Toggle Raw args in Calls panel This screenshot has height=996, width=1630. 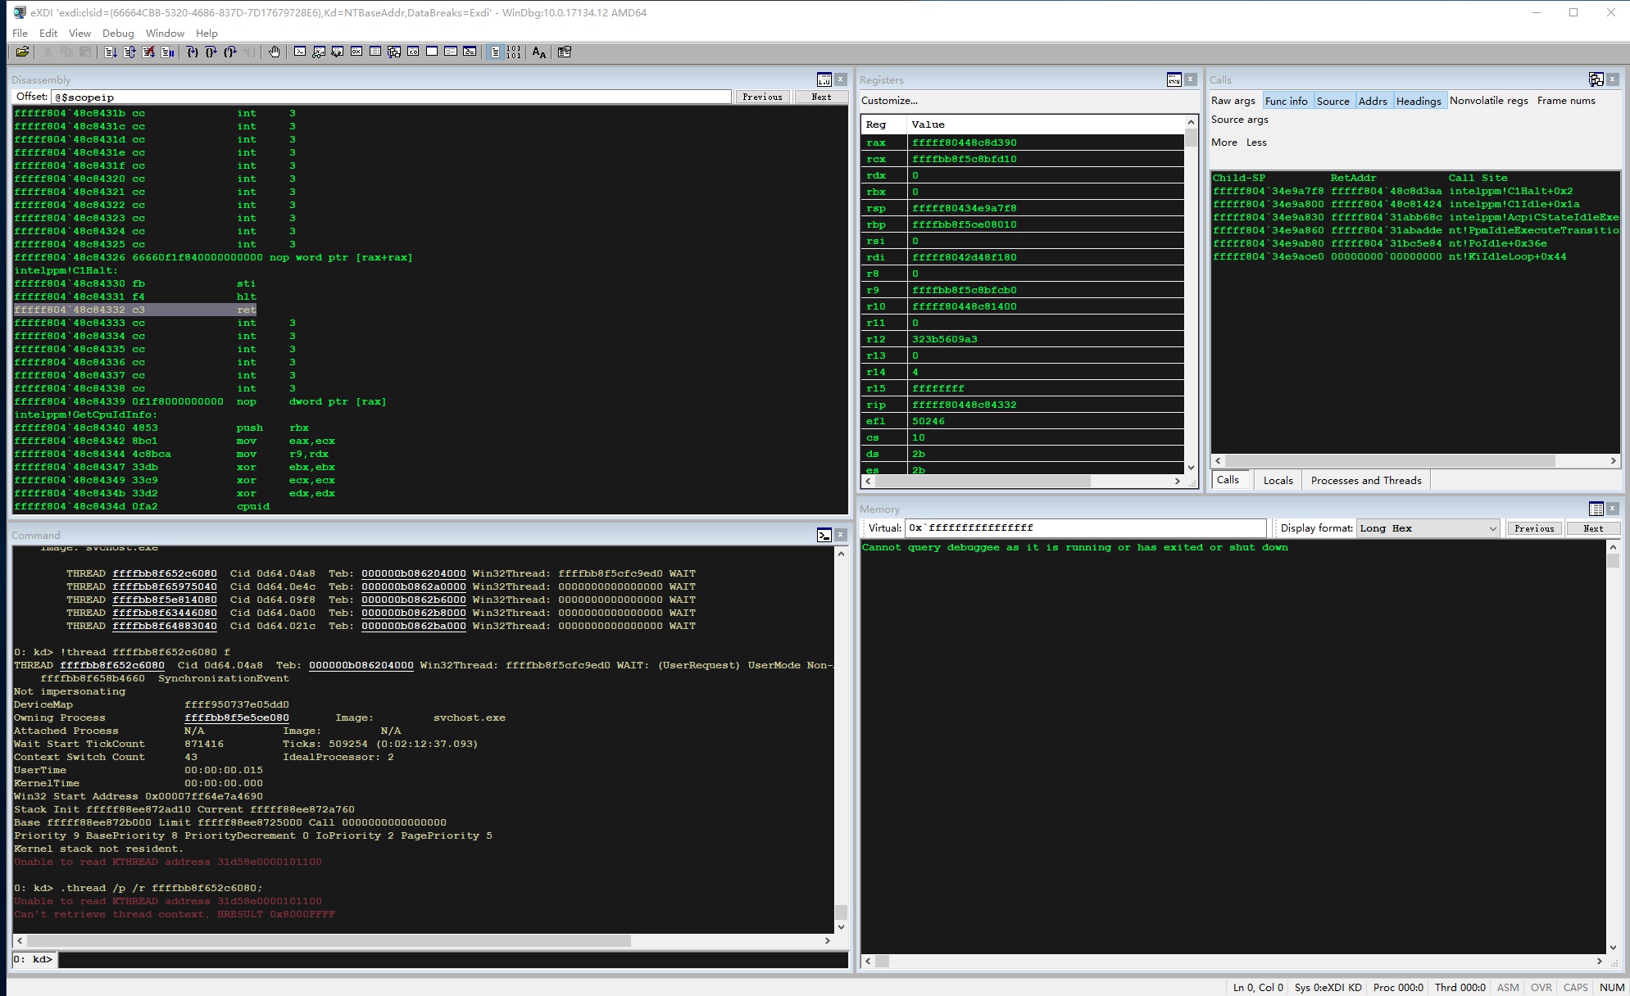coord(1233,101)
